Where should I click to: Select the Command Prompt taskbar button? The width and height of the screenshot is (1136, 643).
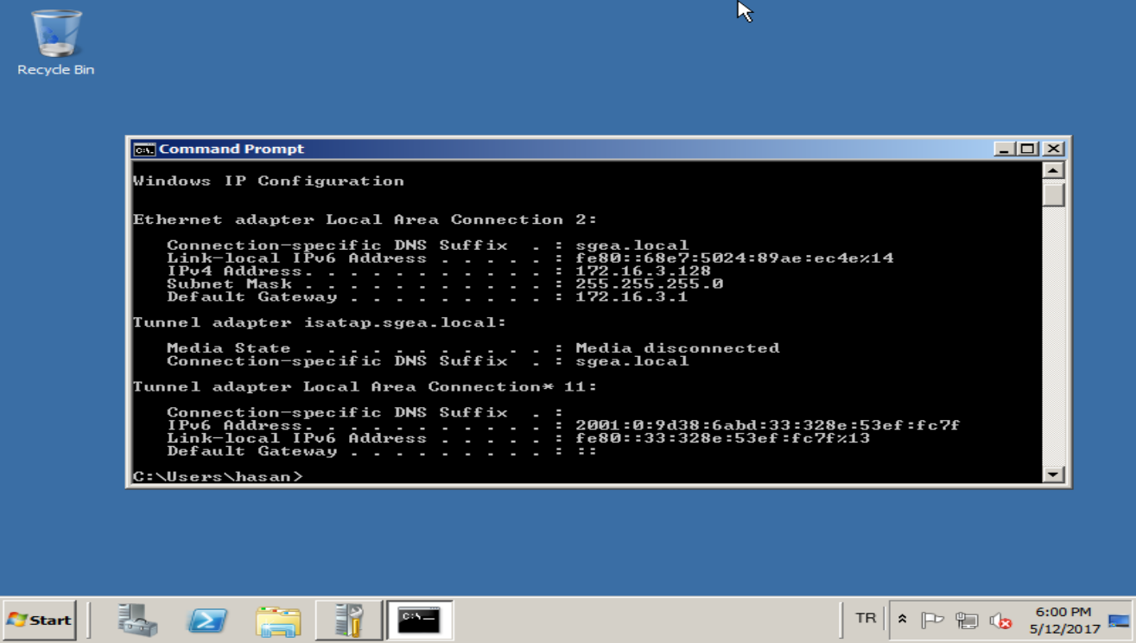419,620
